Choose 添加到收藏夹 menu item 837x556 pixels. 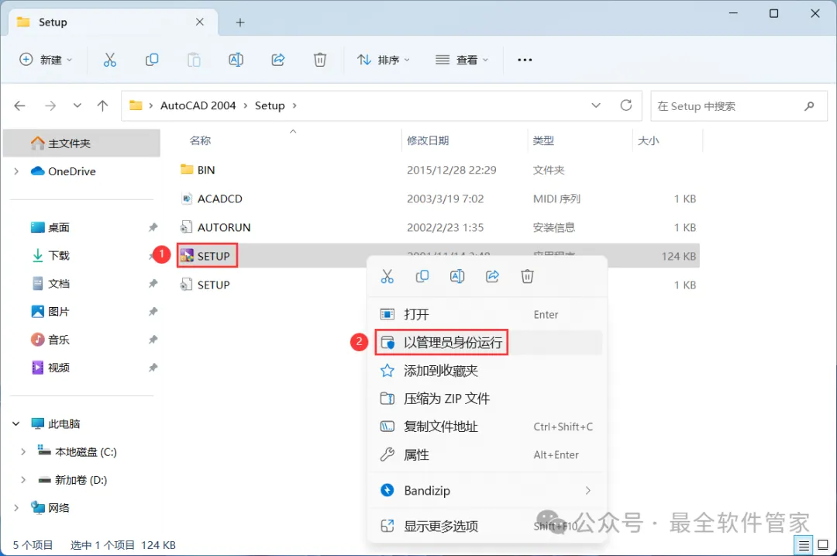pos(489,371)
